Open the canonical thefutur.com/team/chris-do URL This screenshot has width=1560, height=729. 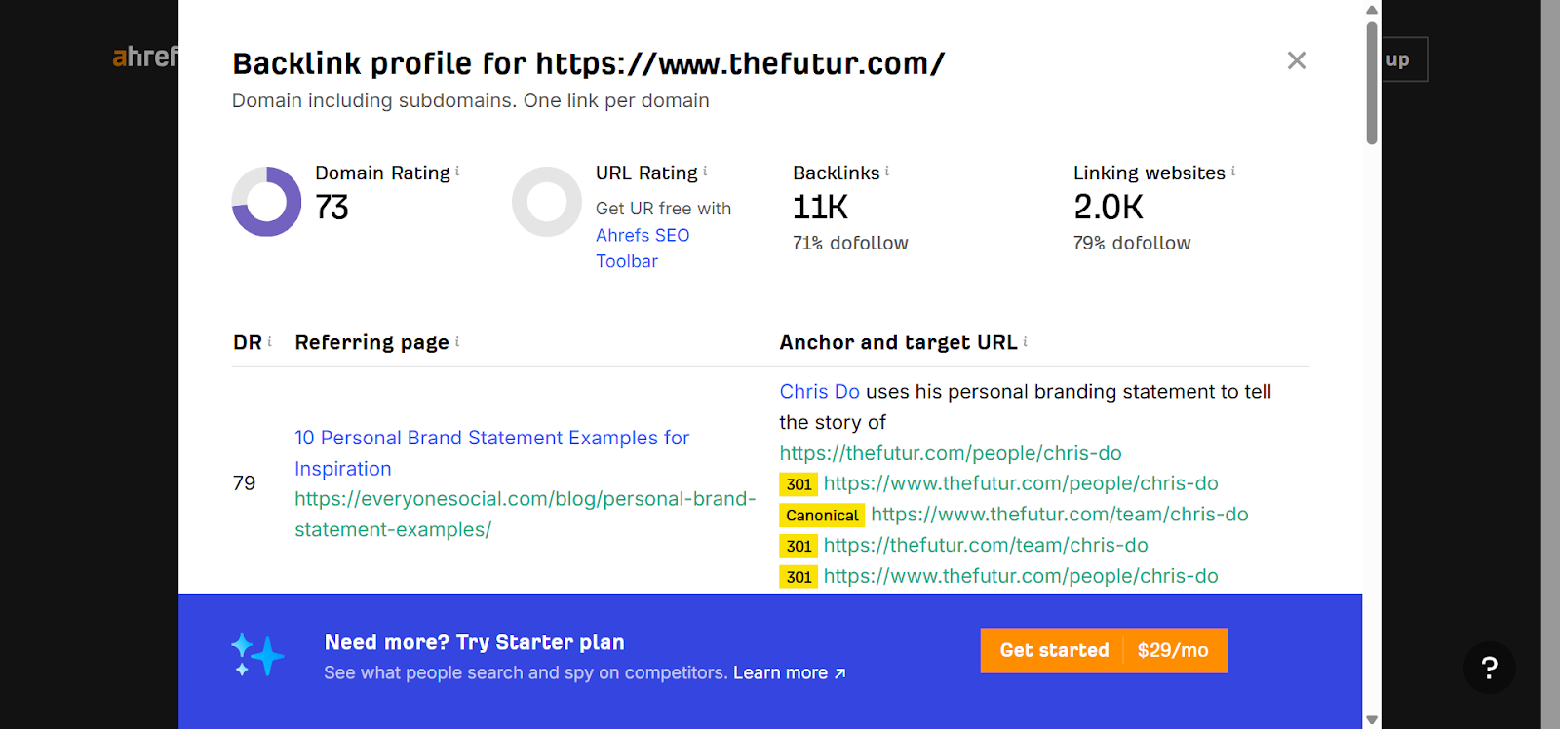coord(1059,515)
